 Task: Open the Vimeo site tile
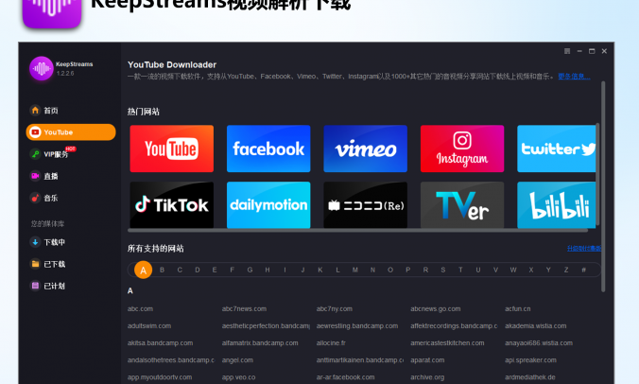[x=366, y=148]
